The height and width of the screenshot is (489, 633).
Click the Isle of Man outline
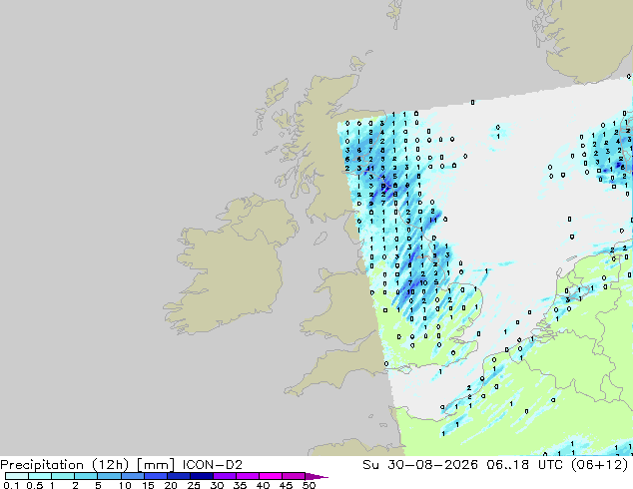[x=320, y=239]
